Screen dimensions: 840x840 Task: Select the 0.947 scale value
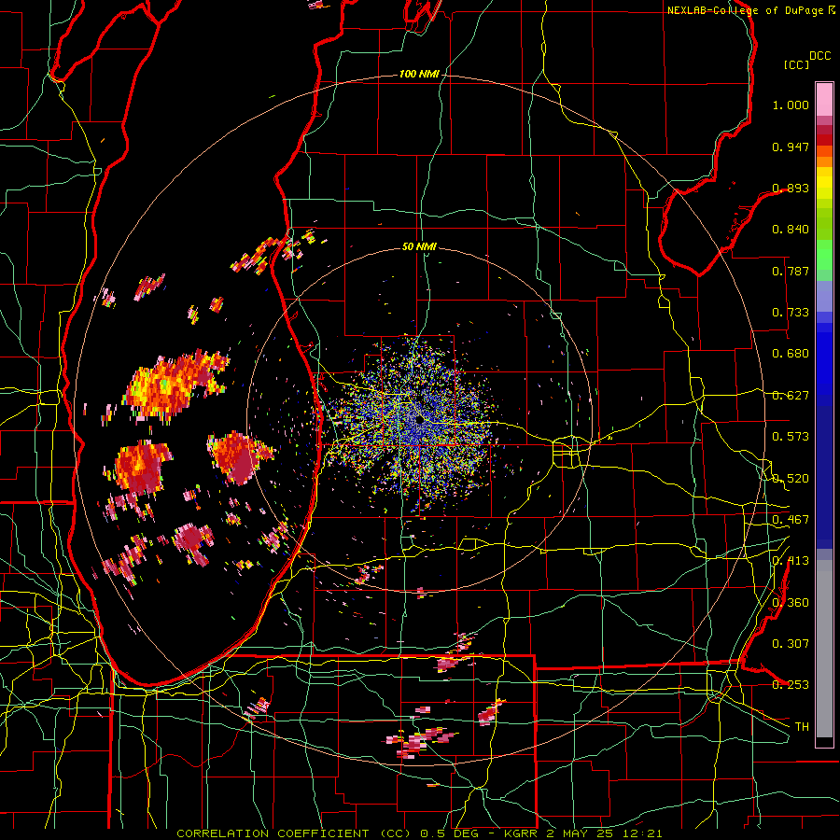(791, 147)
